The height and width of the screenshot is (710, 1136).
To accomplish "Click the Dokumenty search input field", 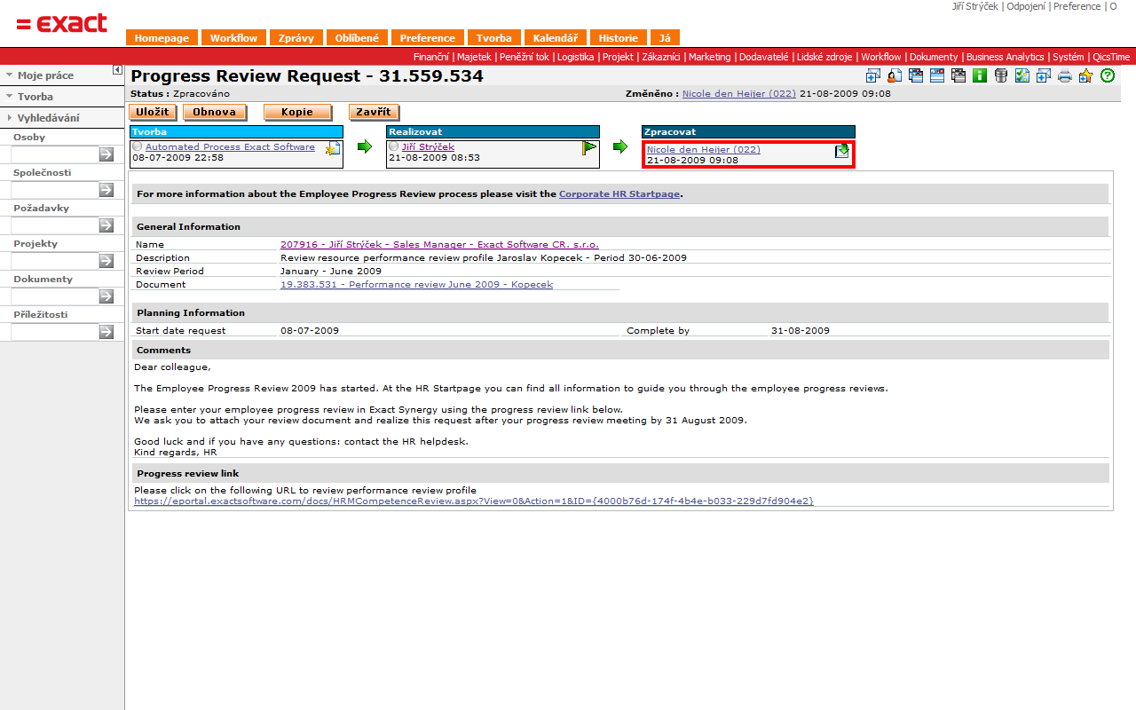I will pos(54,296).
